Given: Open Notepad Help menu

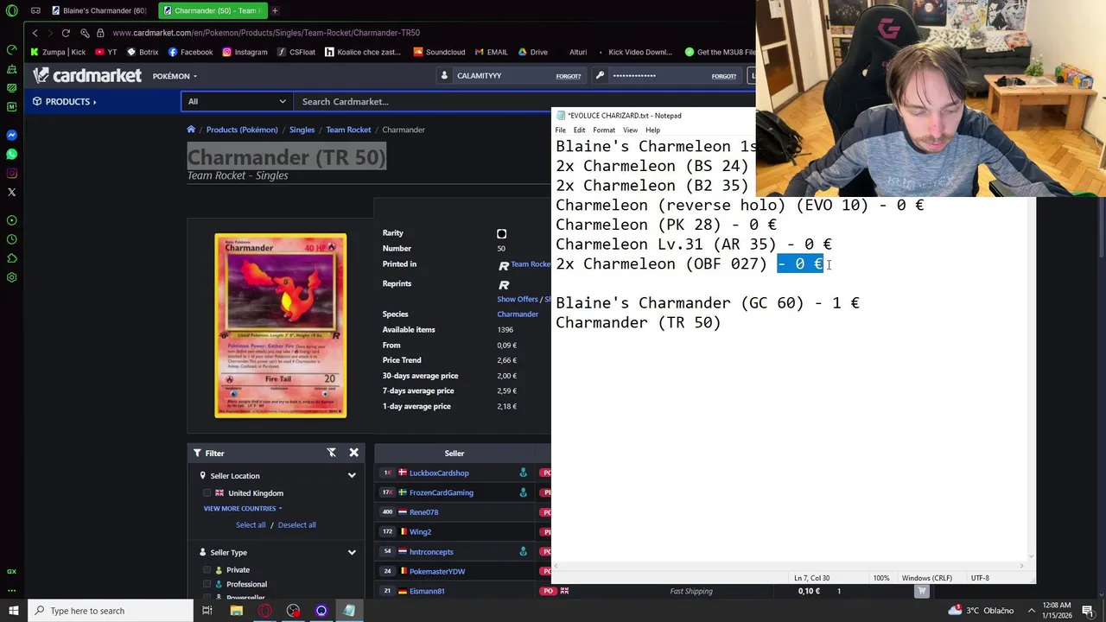Looking at the screenshot, I should [652, 130].
